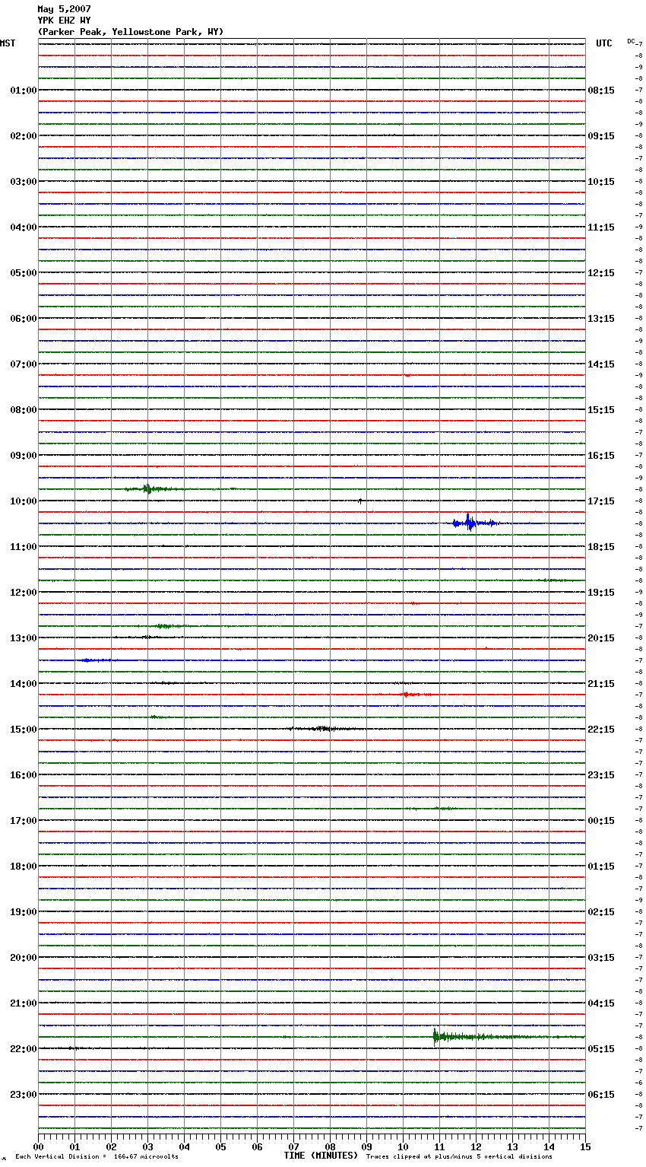The height and width of the screenshot is (1167, 646).
Task: Click bottom axis minute label '04'
Action: (x=184, y=1146)
